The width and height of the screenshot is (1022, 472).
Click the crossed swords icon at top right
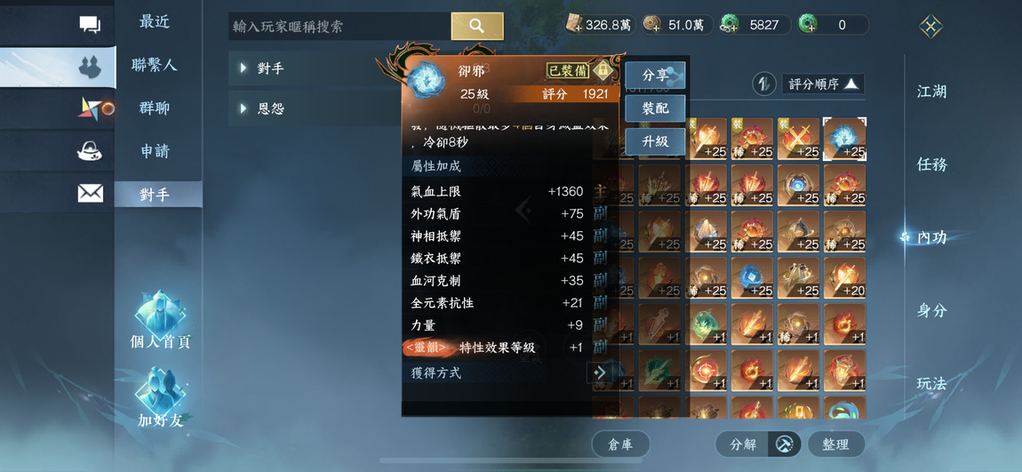[x=930, y=26]
